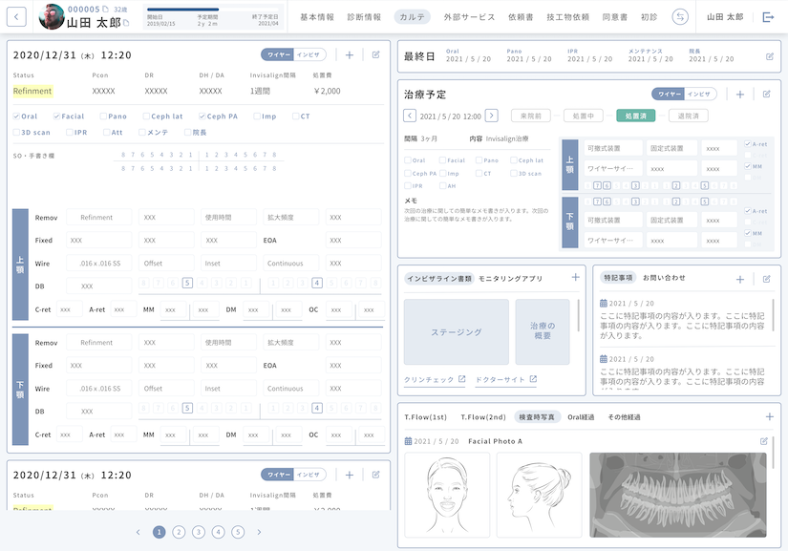
Task: Tick the AH checkbox in 治療予定
Action: tap(441, 186)
